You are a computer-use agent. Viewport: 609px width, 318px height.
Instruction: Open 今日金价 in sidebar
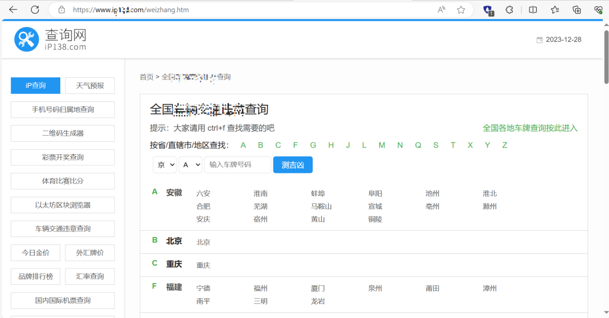pos(36,253)
